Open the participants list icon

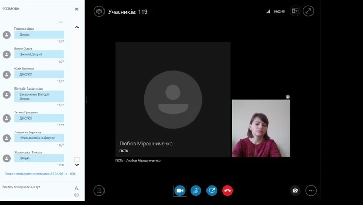coord(99,11)
